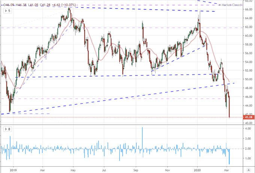Click the Jul label on time axis
The height and width of the screenshot is (173, 255).
tap(104, 170)
